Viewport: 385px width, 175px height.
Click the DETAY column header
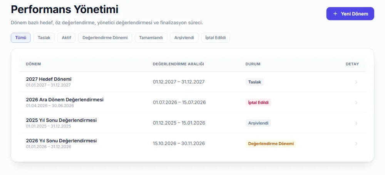click(352, 64)
